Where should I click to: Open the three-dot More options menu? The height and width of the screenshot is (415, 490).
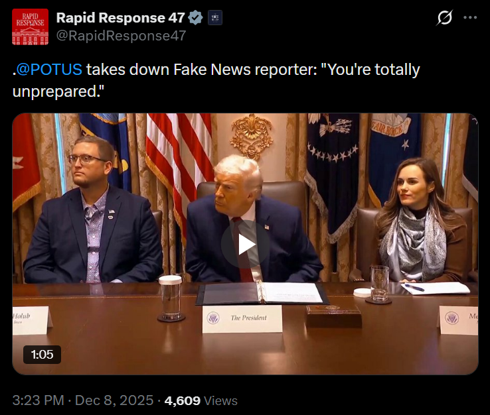[x=470, y=18]
